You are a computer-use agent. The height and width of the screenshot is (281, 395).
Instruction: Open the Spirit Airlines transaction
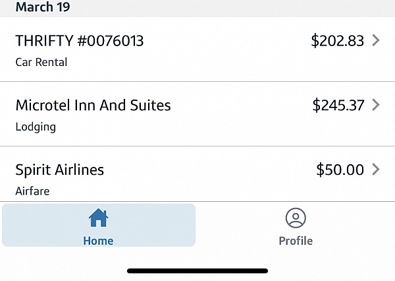197,174
